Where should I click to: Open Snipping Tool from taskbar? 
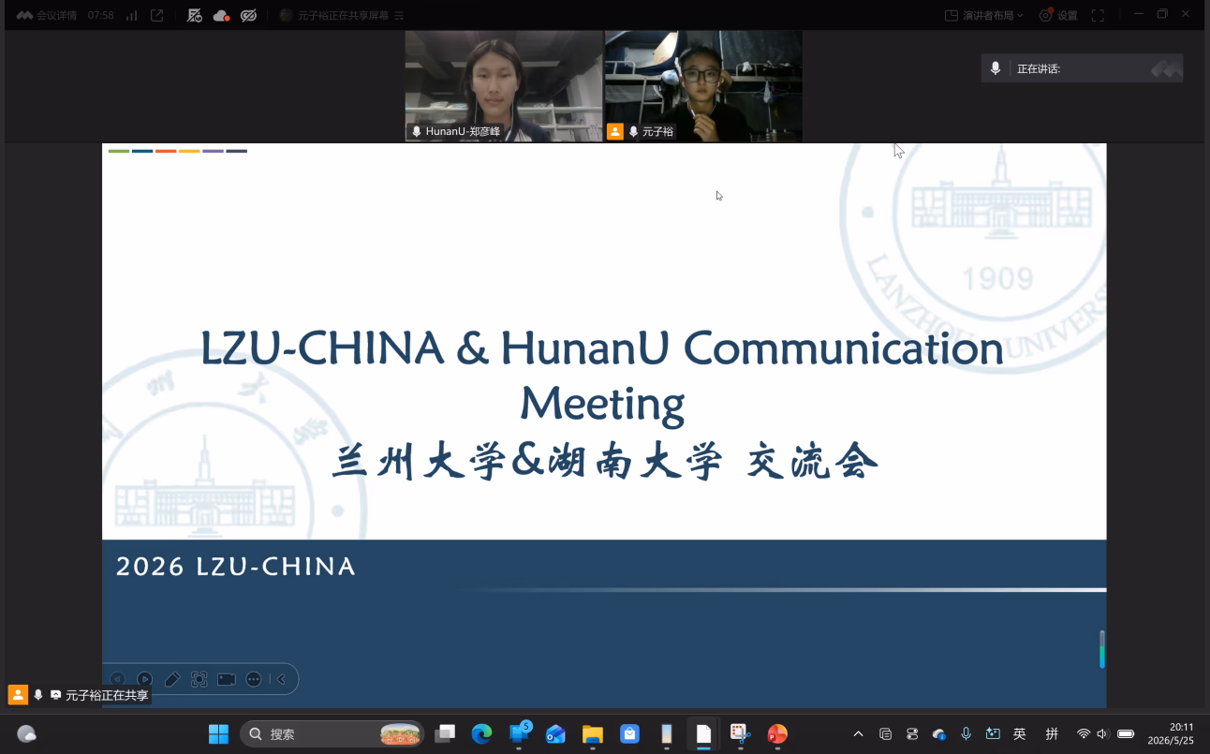(741, 734)
